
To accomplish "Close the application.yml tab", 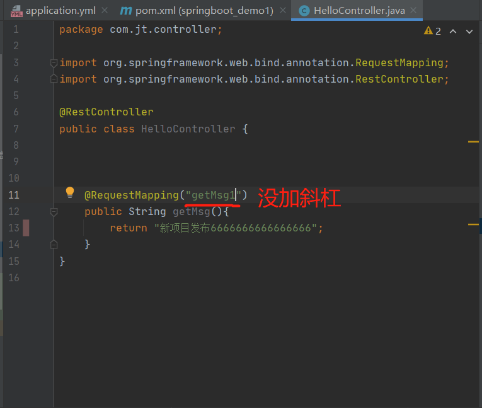I will [x=105, y=11].
